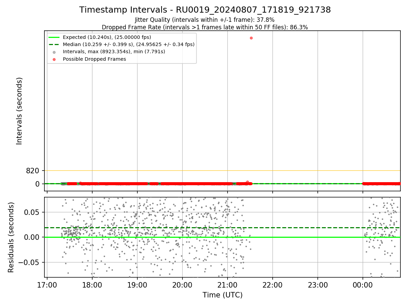This screenshot has height=307, width=410.
Task: Click the 21:00 time tick label
Action: tap(228, 285)
